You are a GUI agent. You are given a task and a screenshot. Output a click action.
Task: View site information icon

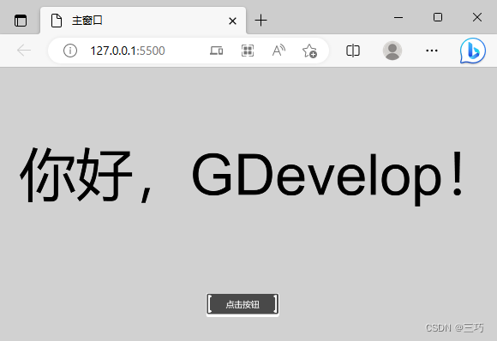click(x=69, y=51)
